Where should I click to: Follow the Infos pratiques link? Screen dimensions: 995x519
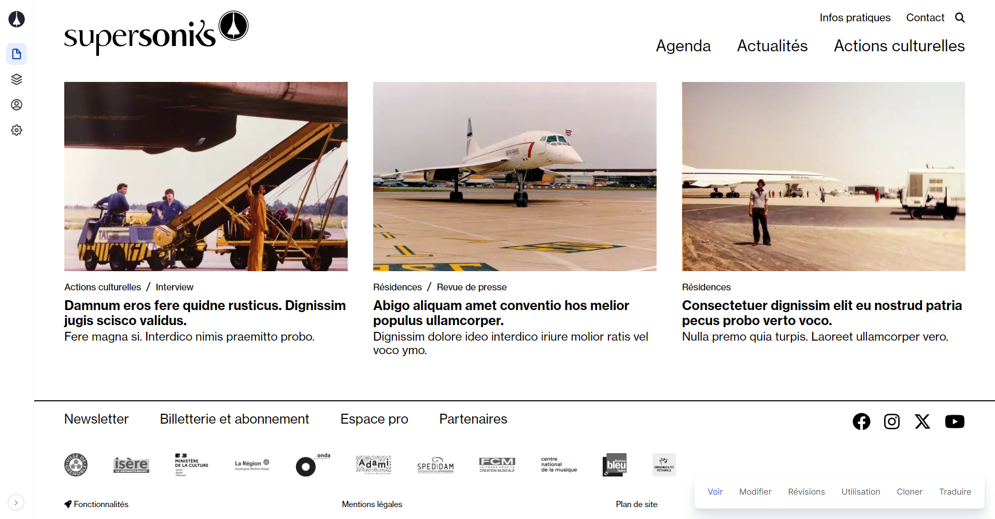coord(855,18)
